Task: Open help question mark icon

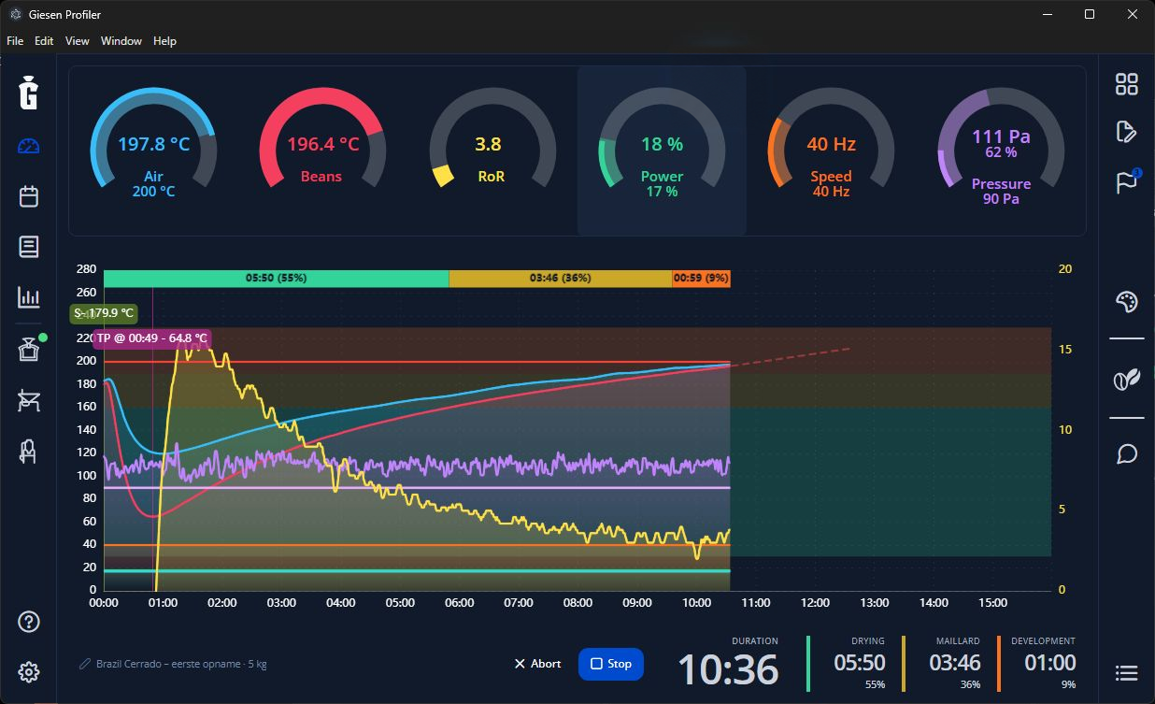Action: [x=29, y=622]
